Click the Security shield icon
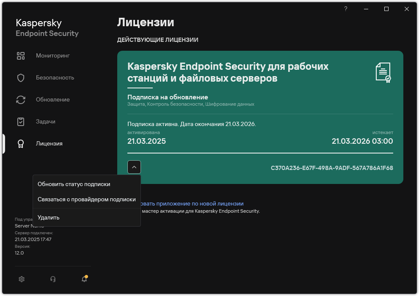The image size is (419, 296). [x=21, y=78]
